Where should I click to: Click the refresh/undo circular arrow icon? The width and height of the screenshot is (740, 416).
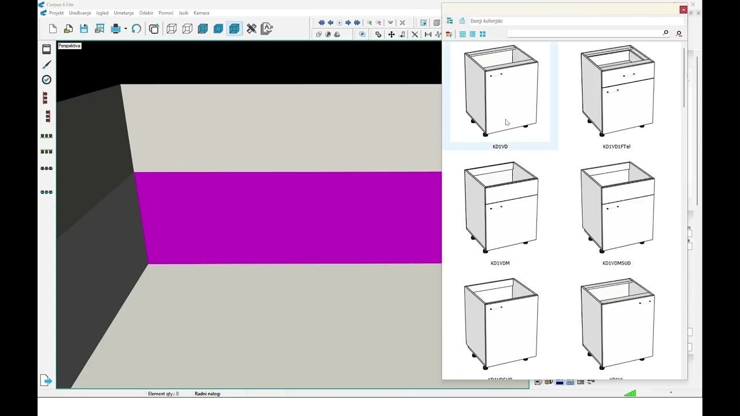click(x=136, y=29)
